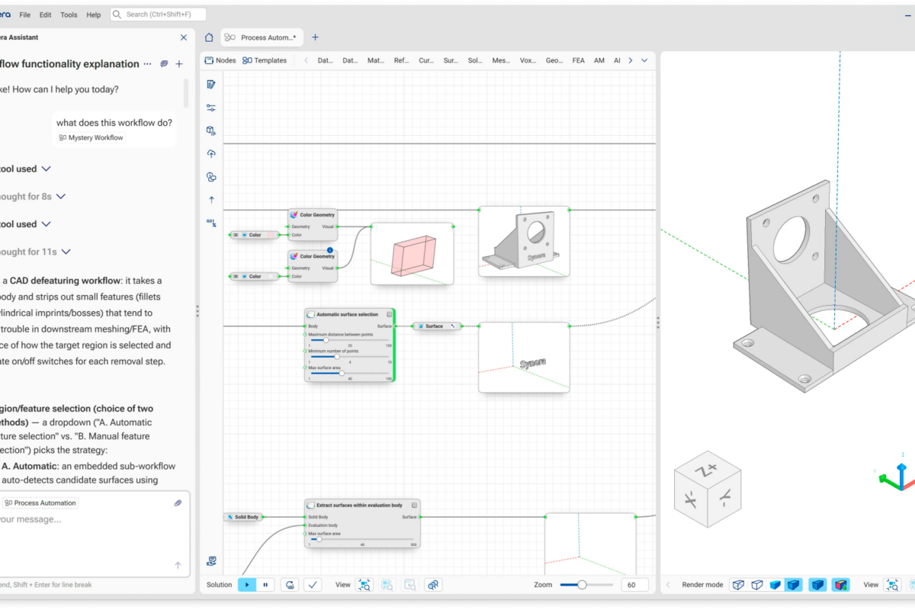The height and width of the screenshot is (610, 915).
Task: Switch to the FEA node category tab
Action: (x=579, y=60)
